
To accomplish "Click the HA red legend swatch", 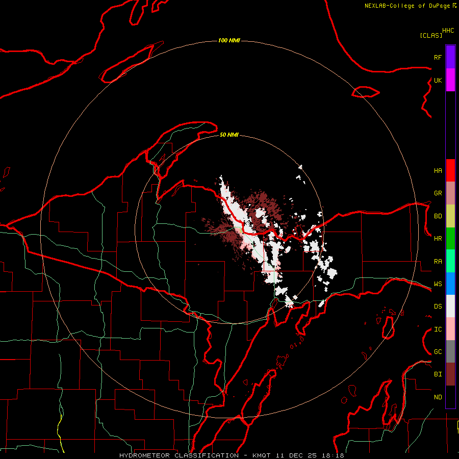I will 450,170.
